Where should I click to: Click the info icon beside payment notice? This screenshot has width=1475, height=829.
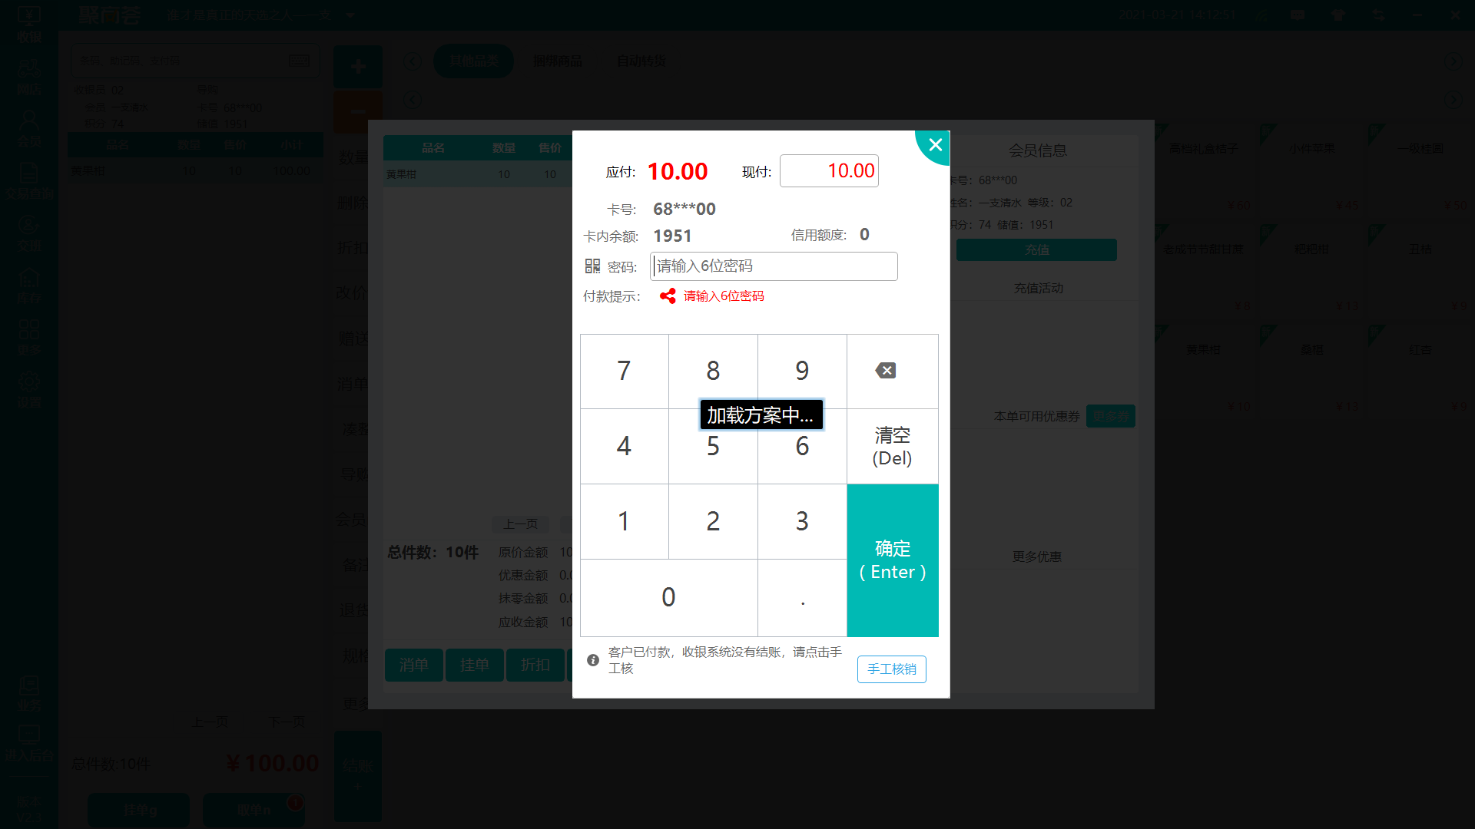593,660
